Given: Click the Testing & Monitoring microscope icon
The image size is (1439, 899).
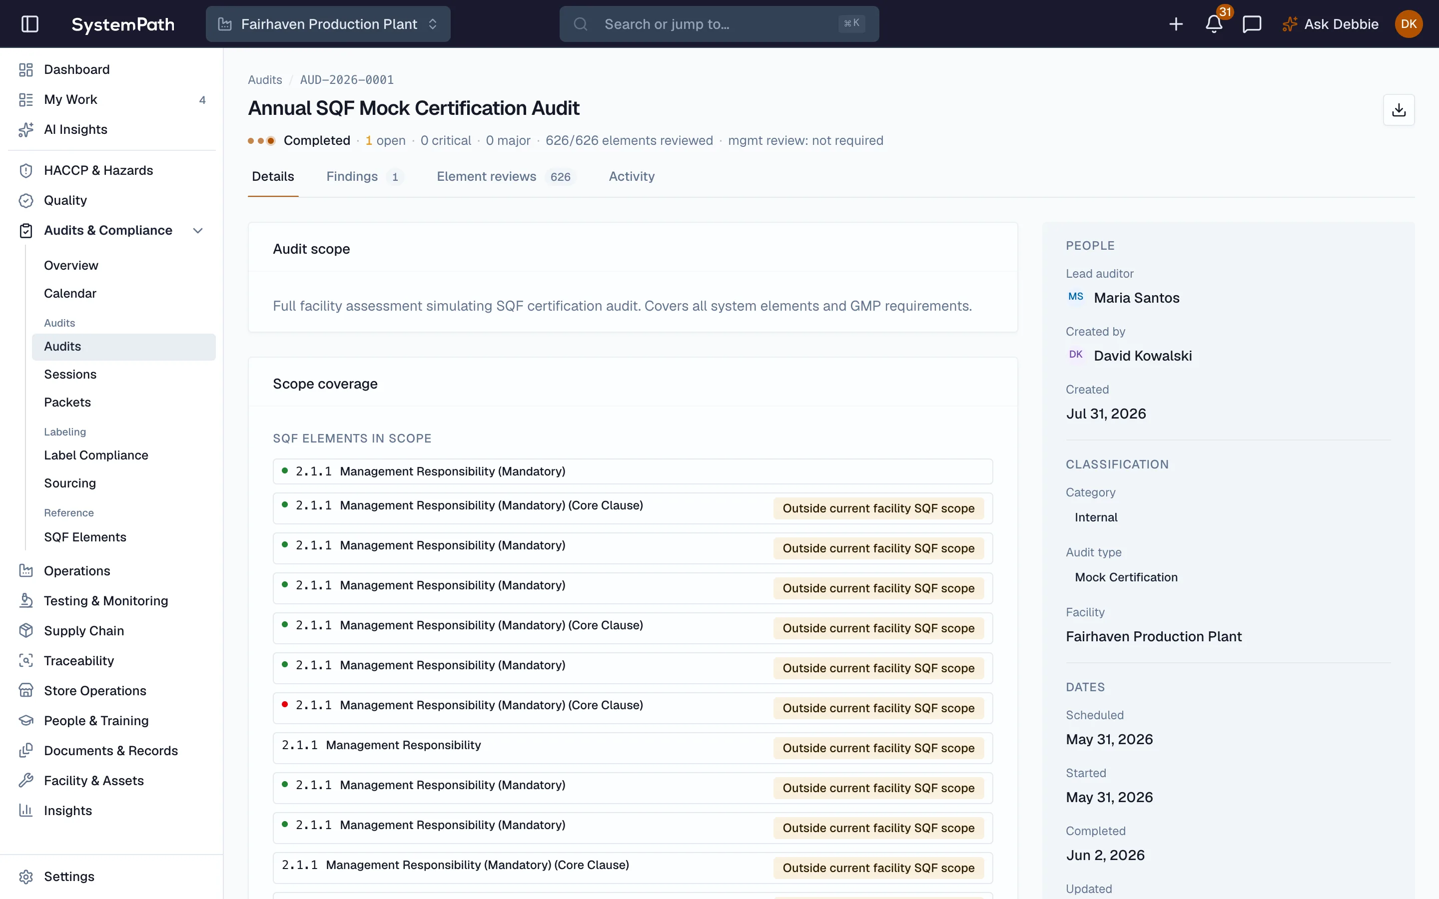Looking at the screenshot, I should coord(25,600).
